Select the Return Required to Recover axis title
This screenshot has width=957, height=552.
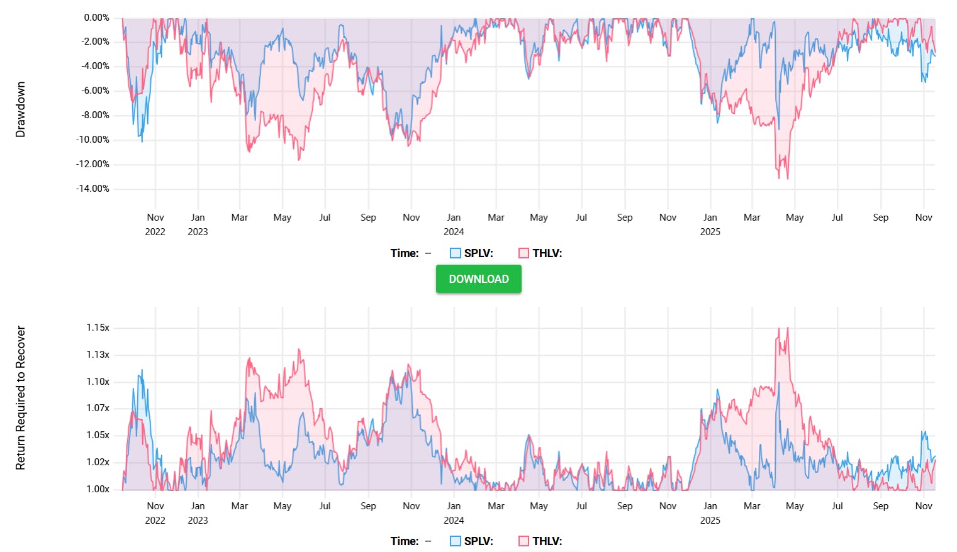(21, 394)
